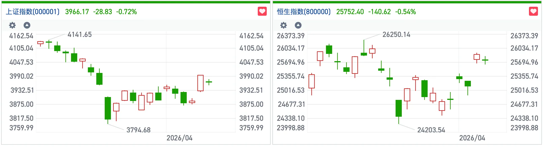This screenshot has width=543, height=147.
Task: Open settings gear for 上证指数 chart
Action: pos(12,25)
